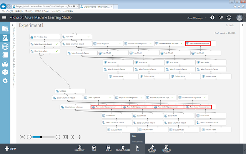Screen dimensions: 246x154
Task: Choose Run from the popup menu
Action: (x=134, y=136)
